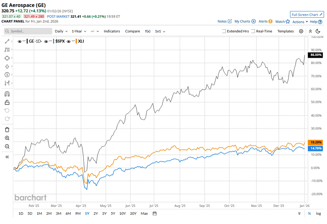The width and height of the screenshot is (327, 224).
Task: Click the 20Y range button
Action: 133,214
